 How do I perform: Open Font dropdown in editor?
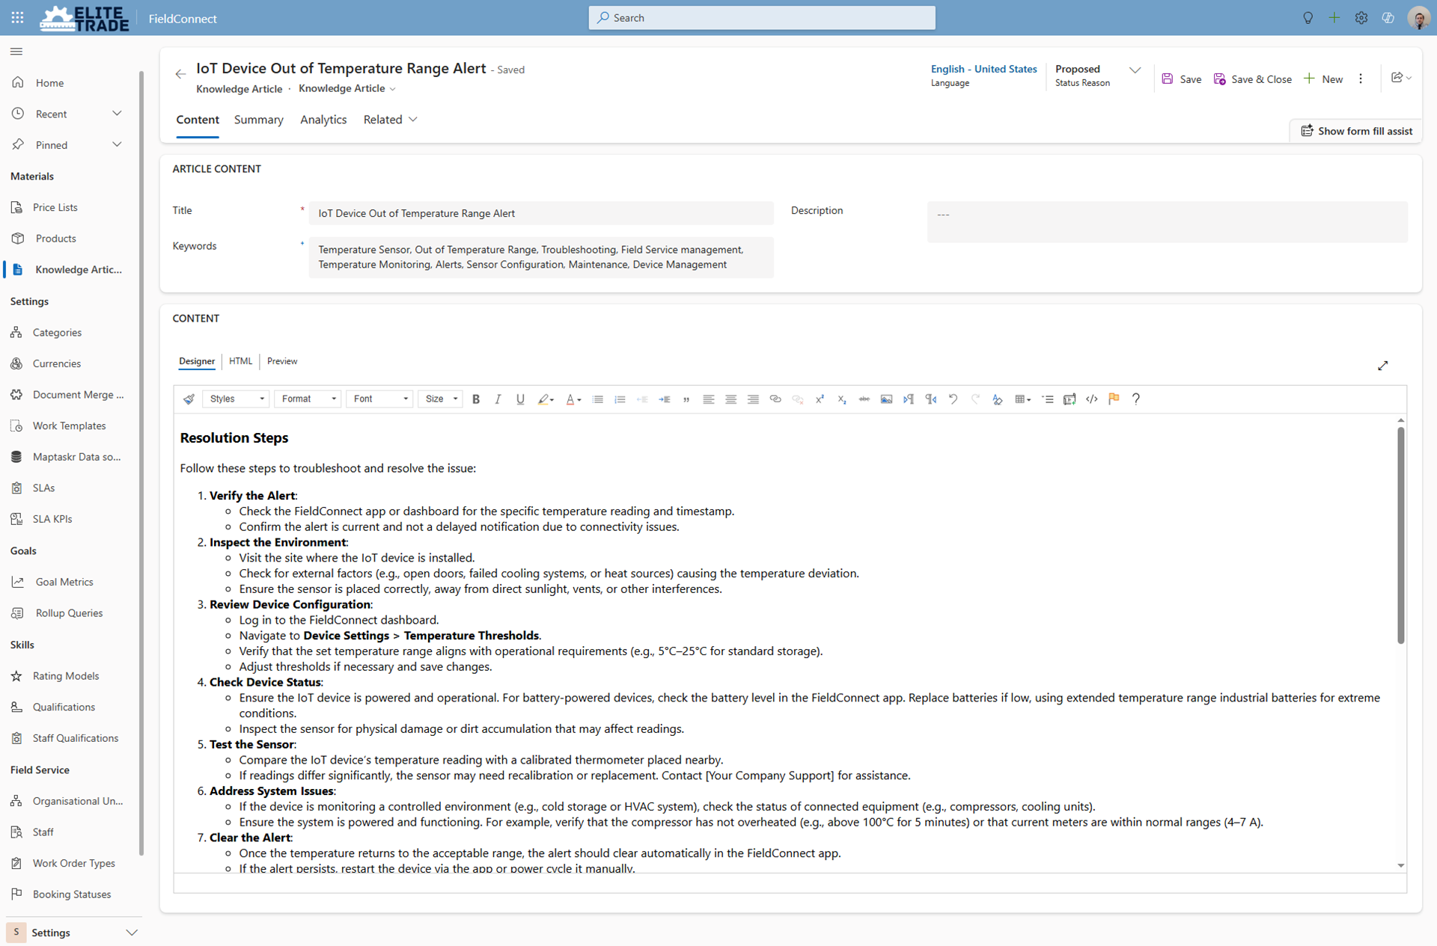[379, 399]
